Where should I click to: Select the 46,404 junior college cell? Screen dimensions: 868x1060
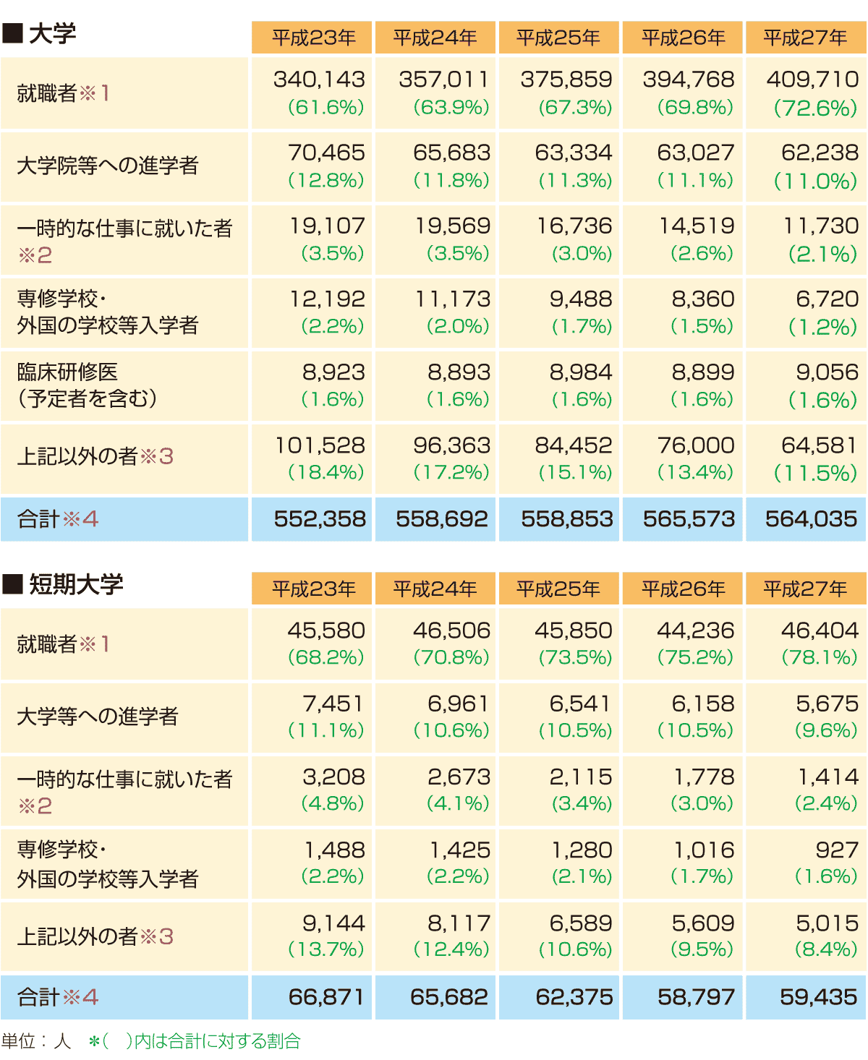[x=820, y=631]
